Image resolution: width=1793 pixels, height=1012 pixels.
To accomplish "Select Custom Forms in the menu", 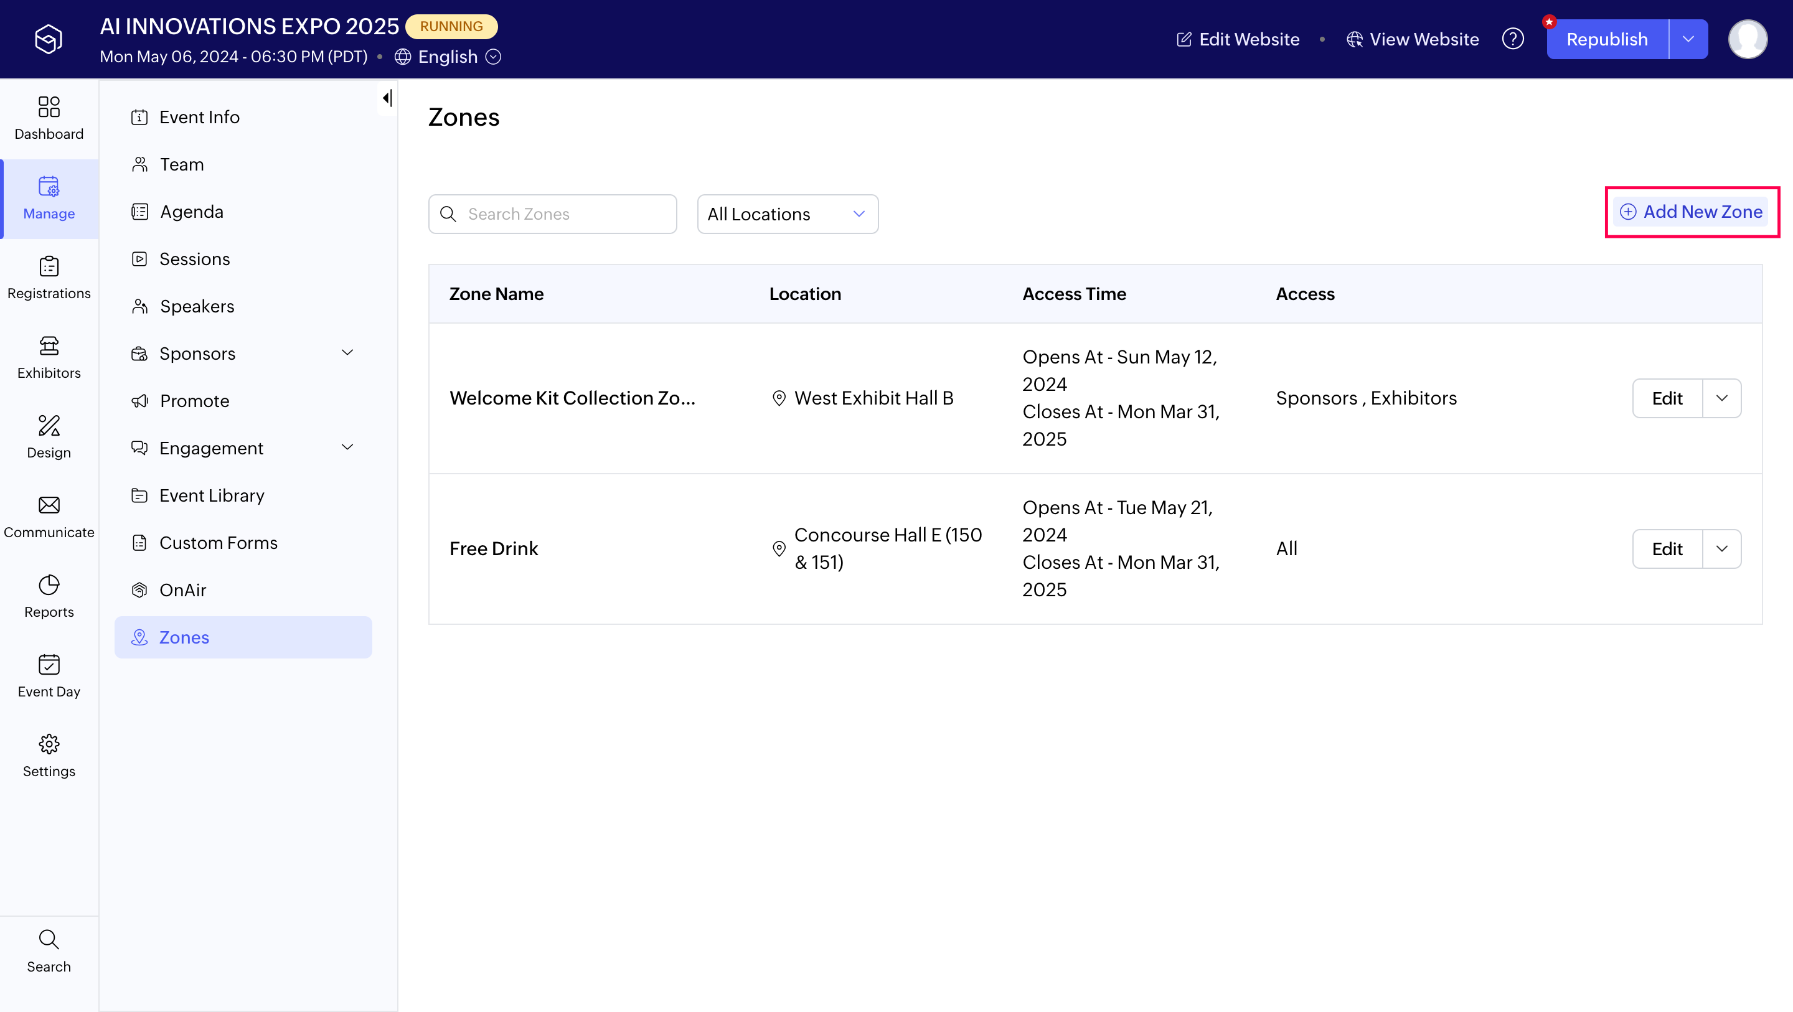I will 218,542.
